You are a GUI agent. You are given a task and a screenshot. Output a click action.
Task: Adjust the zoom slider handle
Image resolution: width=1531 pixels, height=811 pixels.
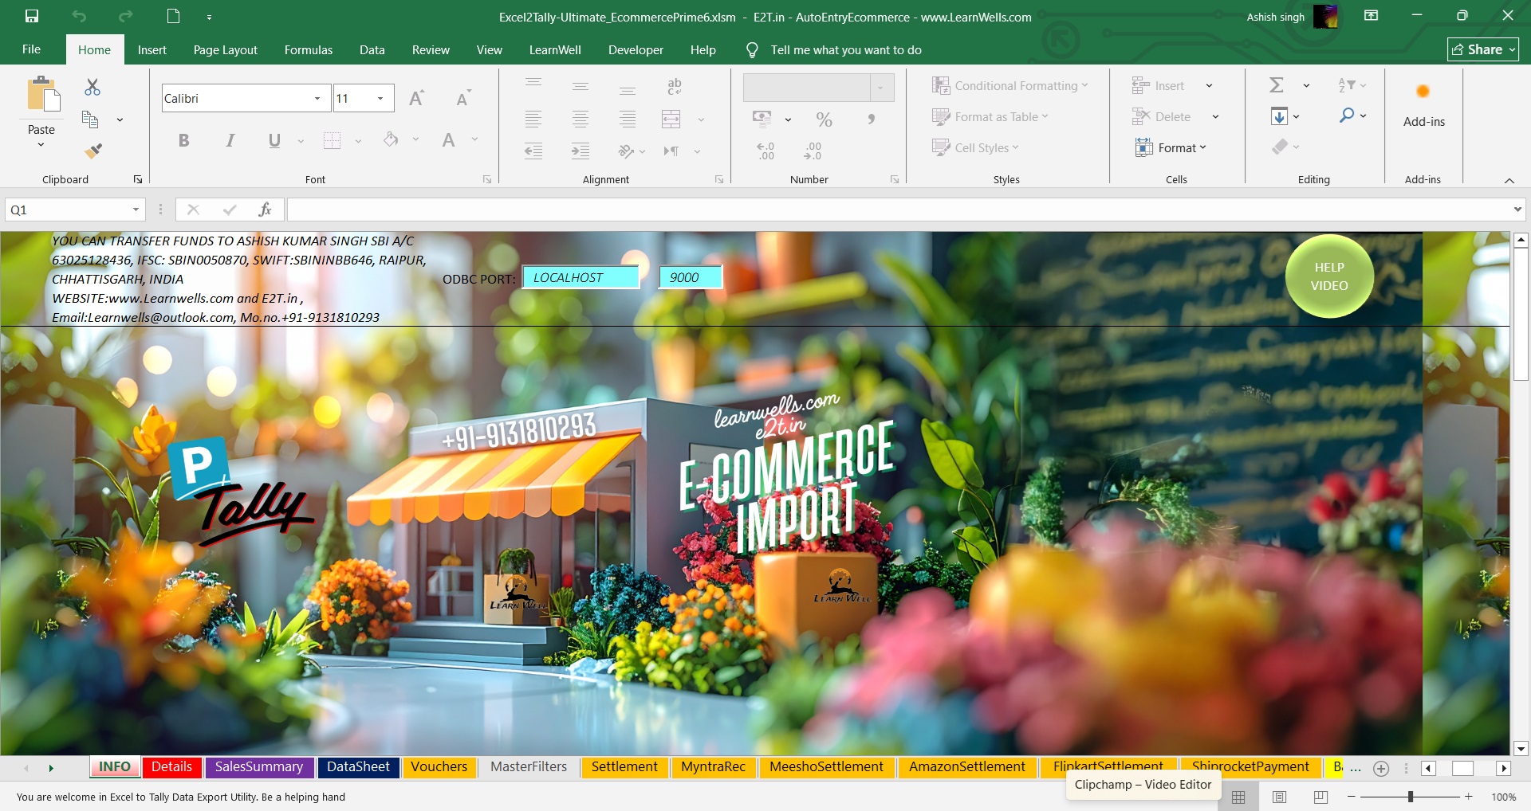pos(1411,797)
